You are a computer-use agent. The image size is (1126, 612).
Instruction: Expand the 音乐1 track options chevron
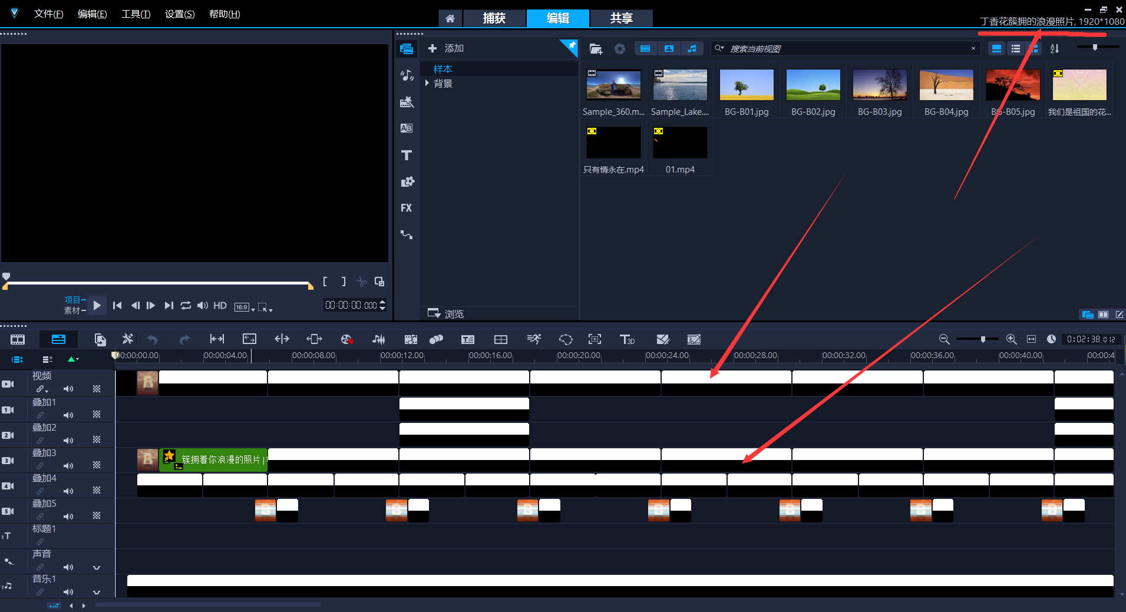97,593
